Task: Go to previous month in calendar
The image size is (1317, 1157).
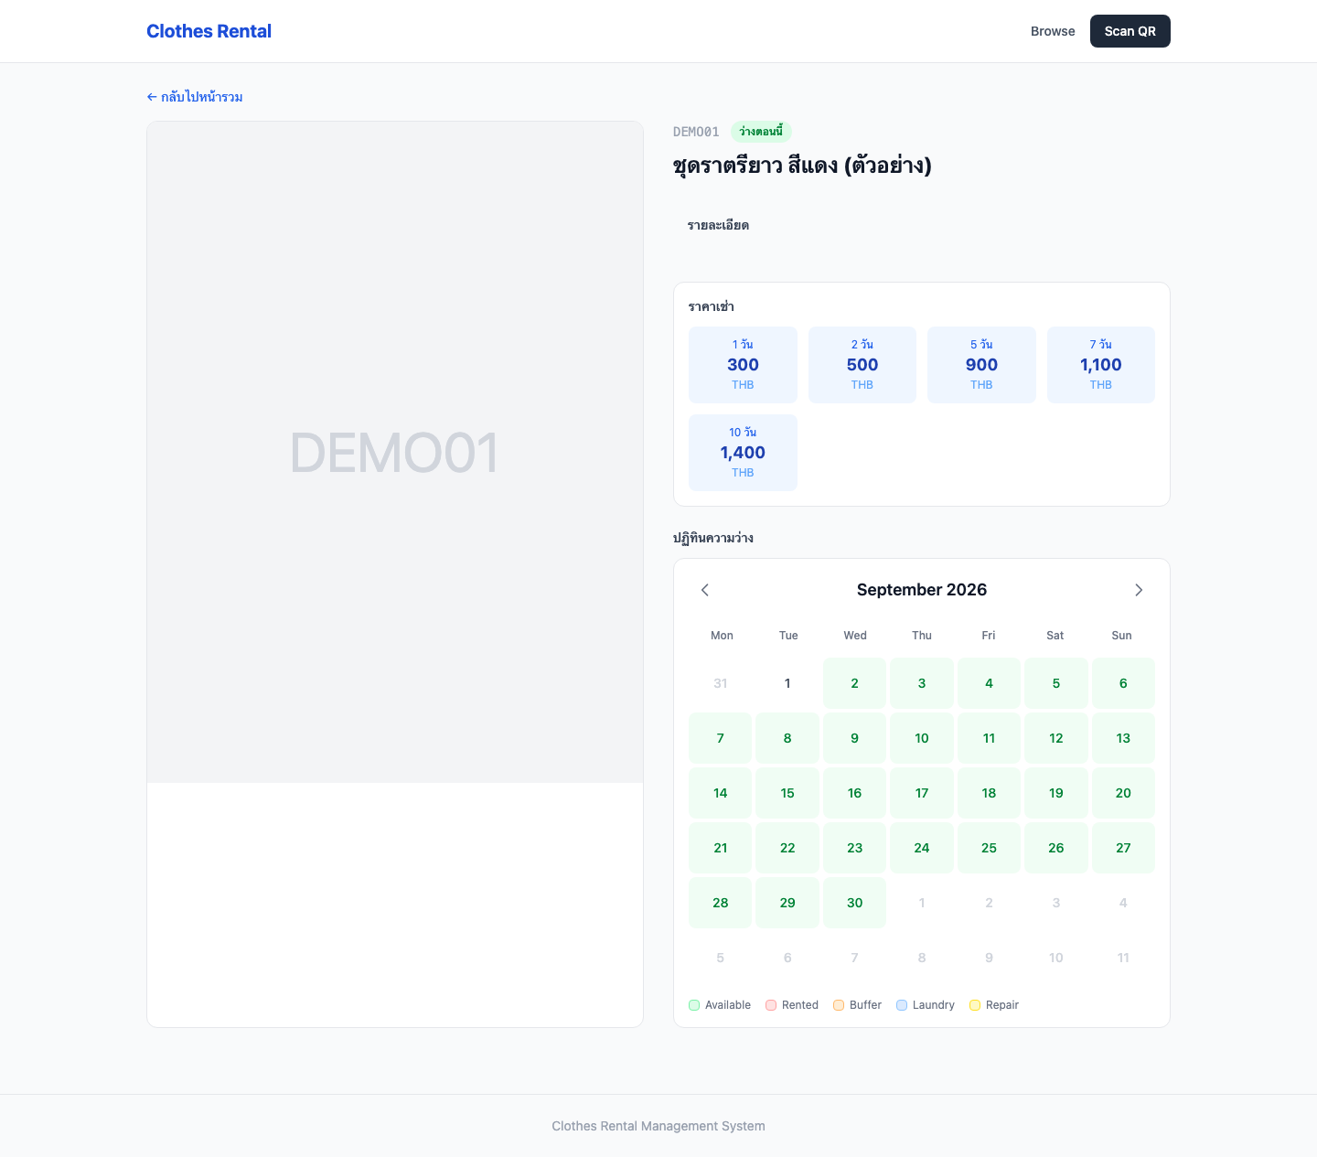Action: tap(705, 590)
